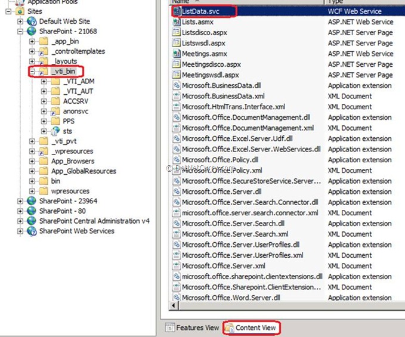This screenshot has height=337, width=405.
Task: Click the SharePoint Central Administration v4 icon
Action: click(x=32, y=221)
